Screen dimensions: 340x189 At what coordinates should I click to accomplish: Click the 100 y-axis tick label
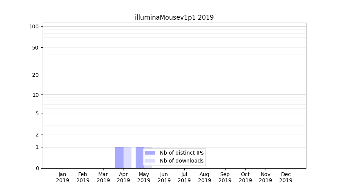(34, 26)
